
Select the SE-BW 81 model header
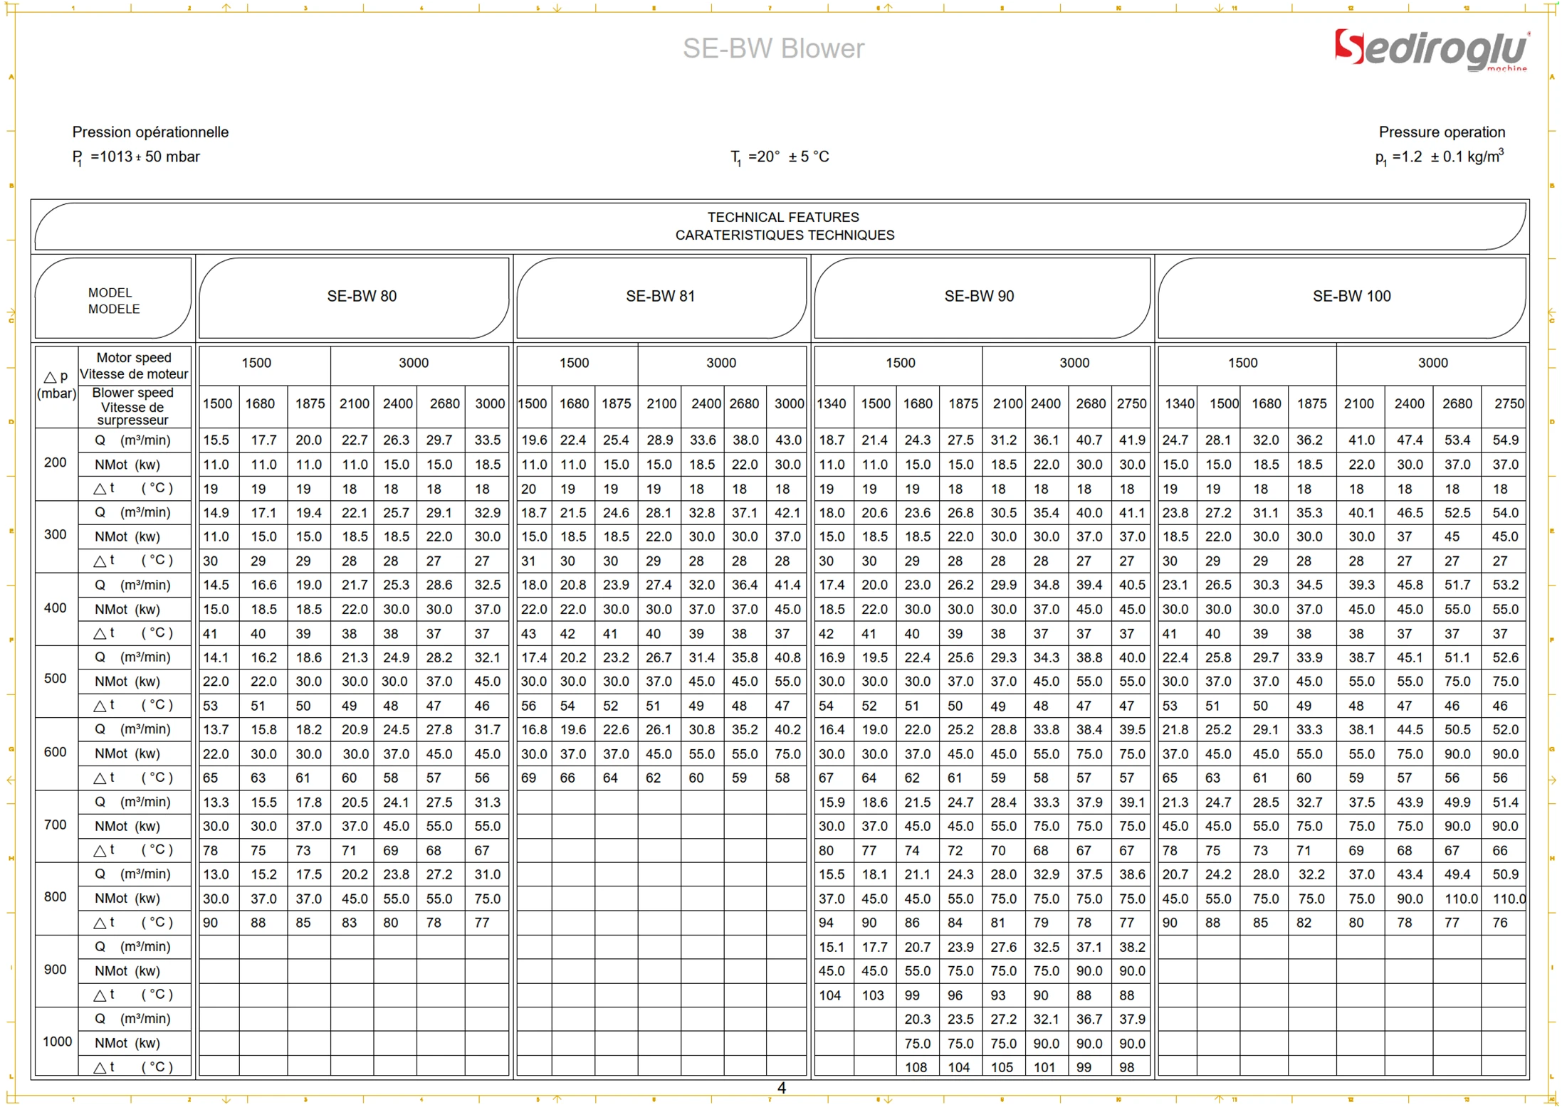click(660, 296)
